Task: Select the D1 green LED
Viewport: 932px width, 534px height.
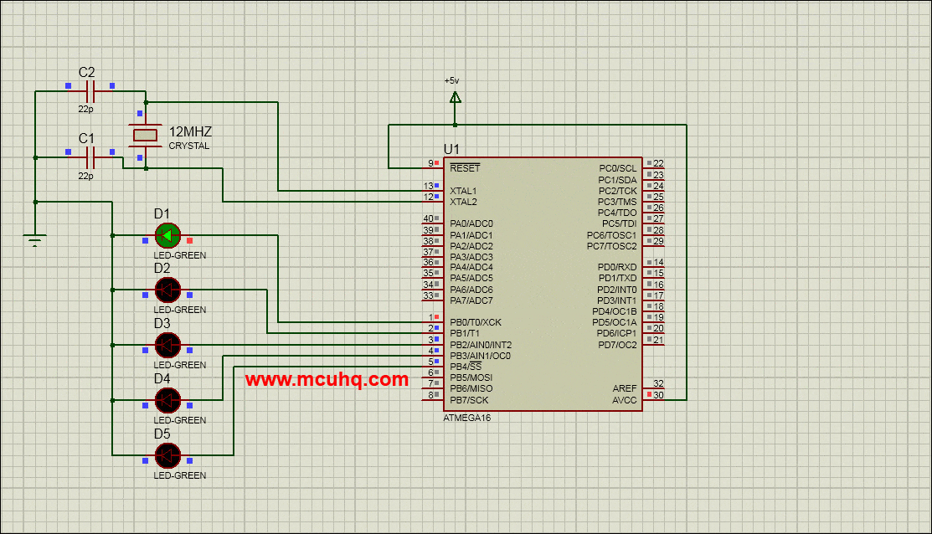Action: [x=167, y=237]
